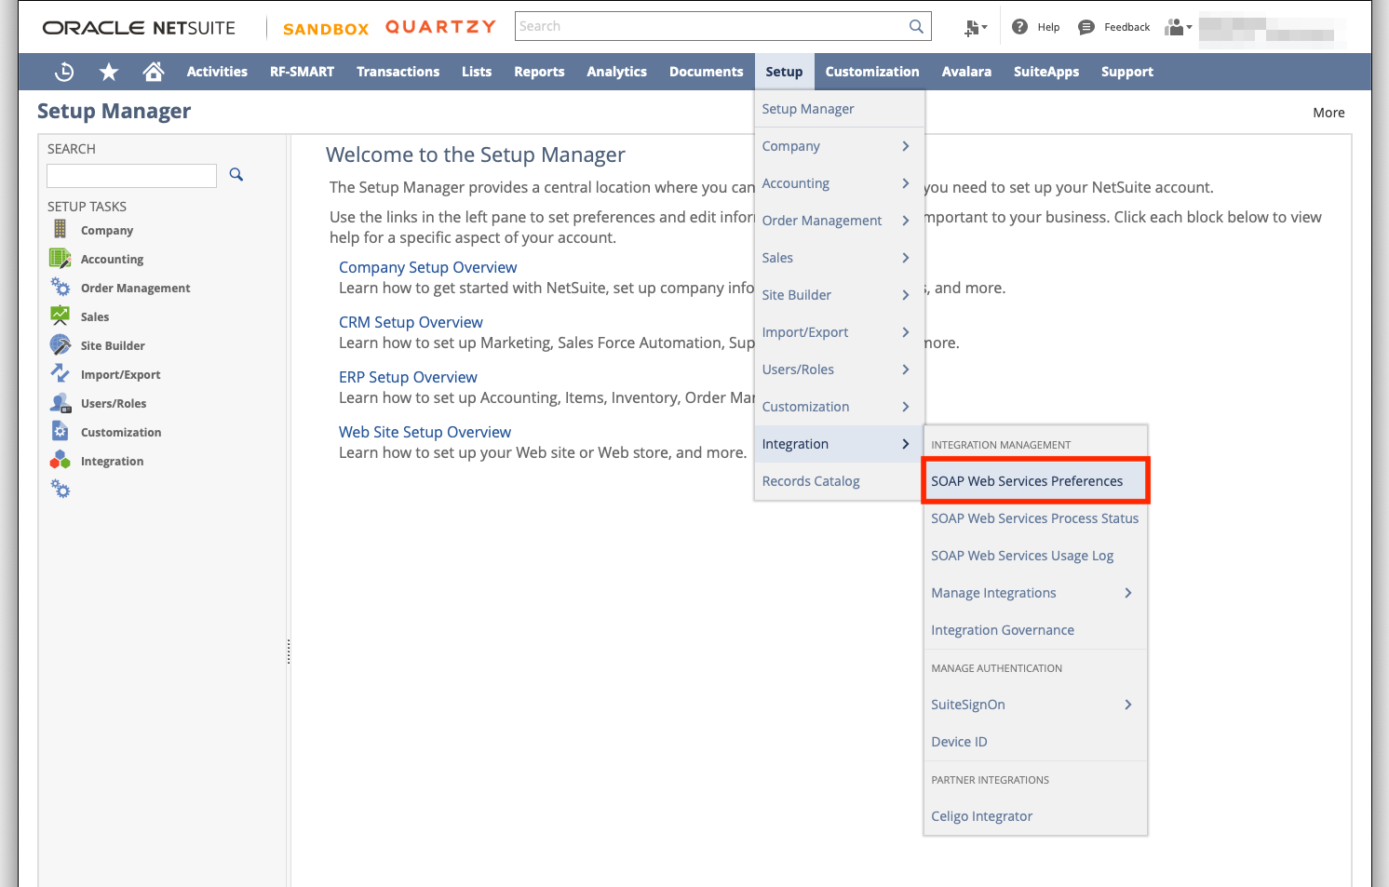
Task: Expand the Users/Roles submenu arrow
Action: click(905, 370)
